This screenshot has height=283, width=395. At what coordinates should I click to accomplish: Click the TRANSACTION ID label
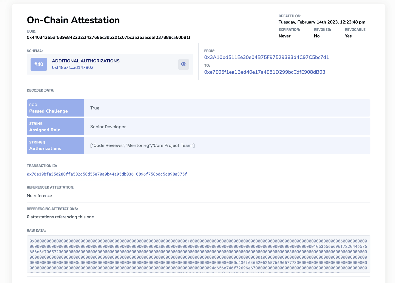[42, 166]
